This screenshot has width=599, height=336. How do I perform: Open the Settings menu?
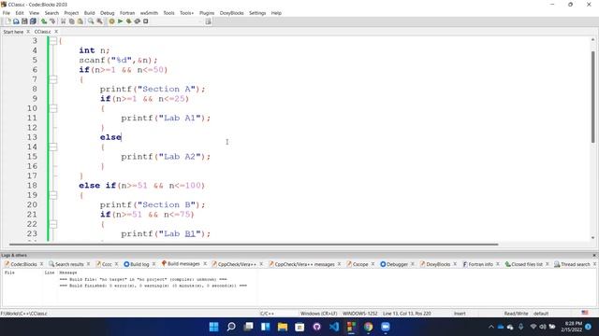[257, 13]
